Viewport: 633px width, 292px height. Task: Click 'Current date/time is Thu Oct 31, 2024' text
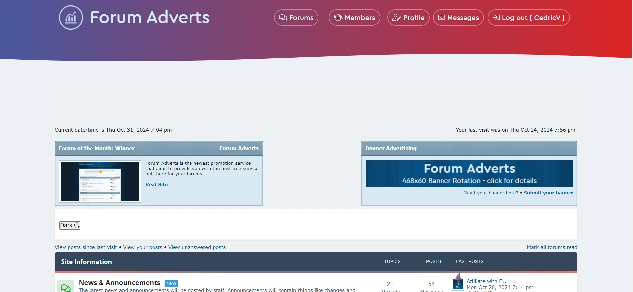(113, 130)
